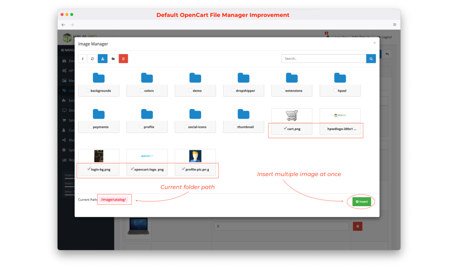Click the blue search magnifier button
Viewport: 458px width, 268px height.
tap(371, 59)
